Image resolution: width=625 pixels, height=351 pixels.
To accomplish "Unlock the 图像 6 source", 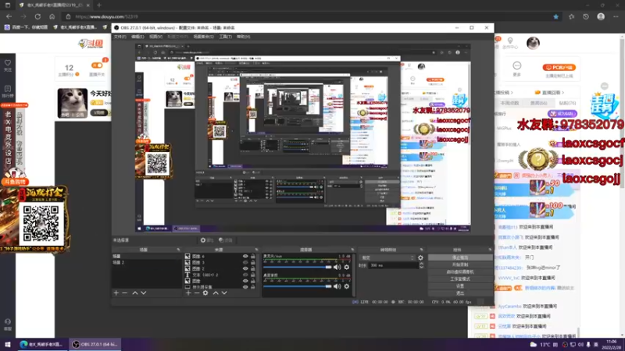I will pyautogui.click(x=252, y=257).
